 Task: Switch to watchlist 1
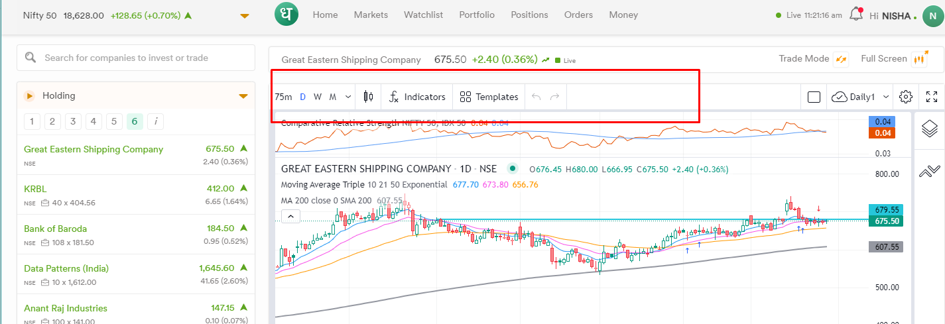click(x=32, y=121)
